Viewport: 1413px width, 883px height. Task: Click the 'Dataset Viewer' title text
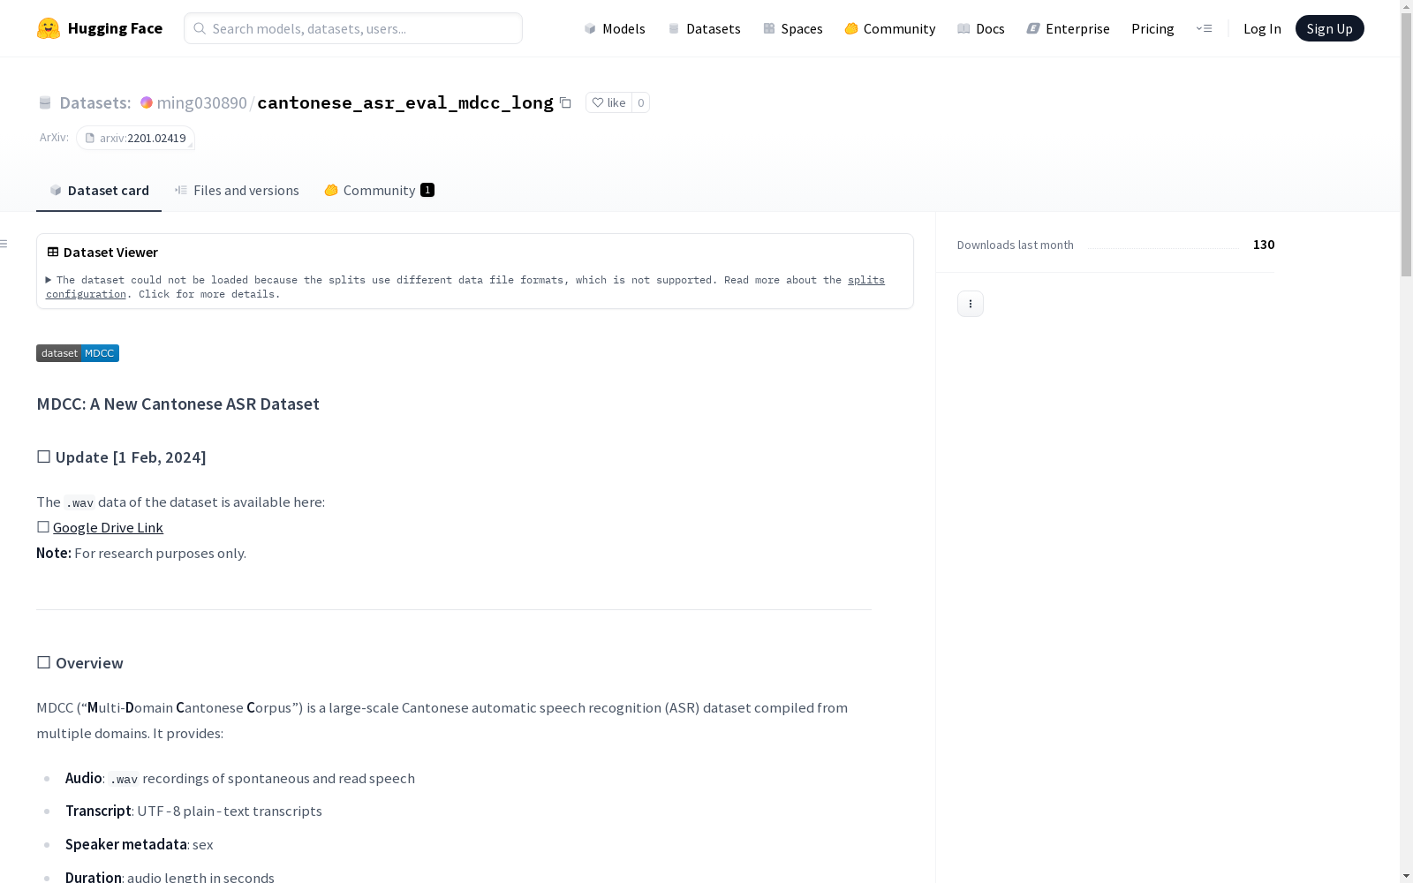[110, 252]
